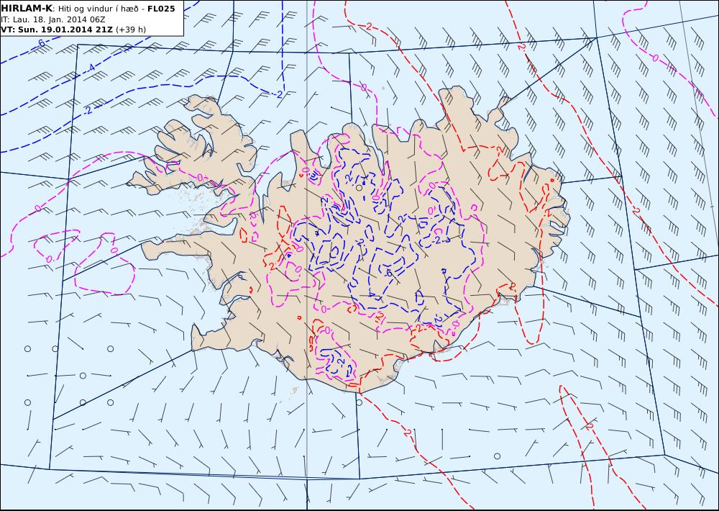The height and width of the screenshot is (511, 719).
Task: Click the 'VT: Sun. 19.01.2014 21Z' valid time
Action: (57, 30)
